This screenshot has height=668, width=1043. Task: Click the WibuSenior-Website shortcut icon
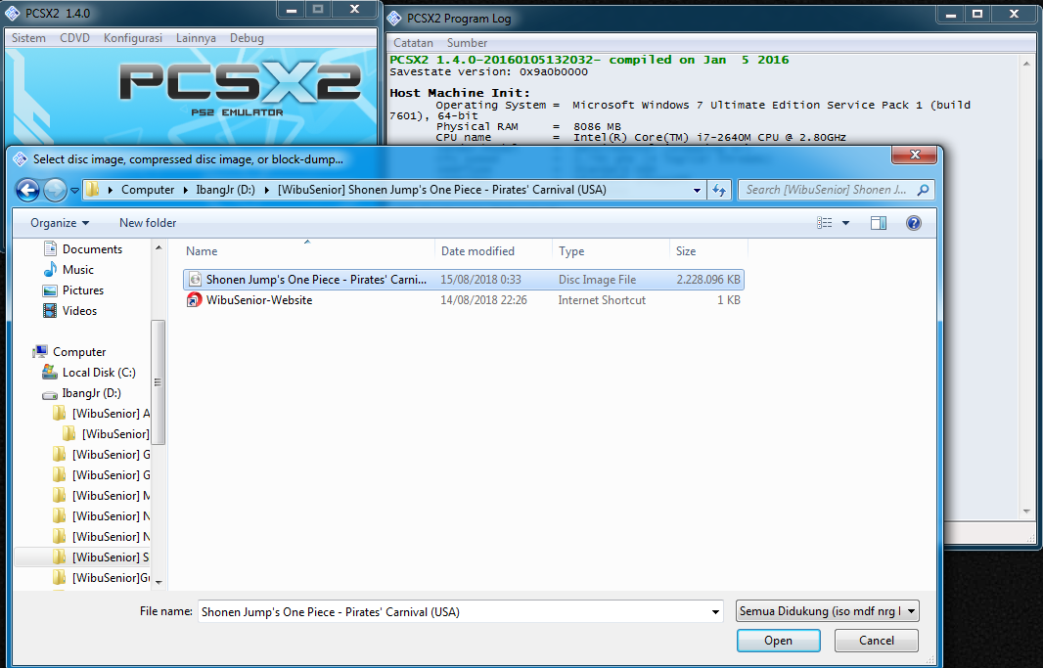(194, 300)
